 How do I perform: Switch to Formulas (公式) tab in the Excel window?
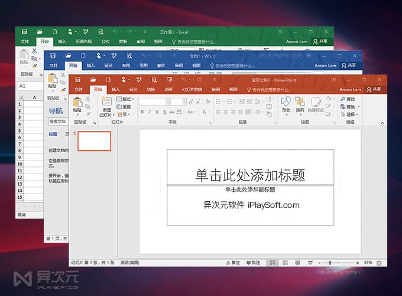105,41
